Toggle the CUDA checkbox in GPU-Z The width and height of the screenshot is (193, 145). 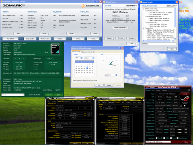click(x=164, y=138)
